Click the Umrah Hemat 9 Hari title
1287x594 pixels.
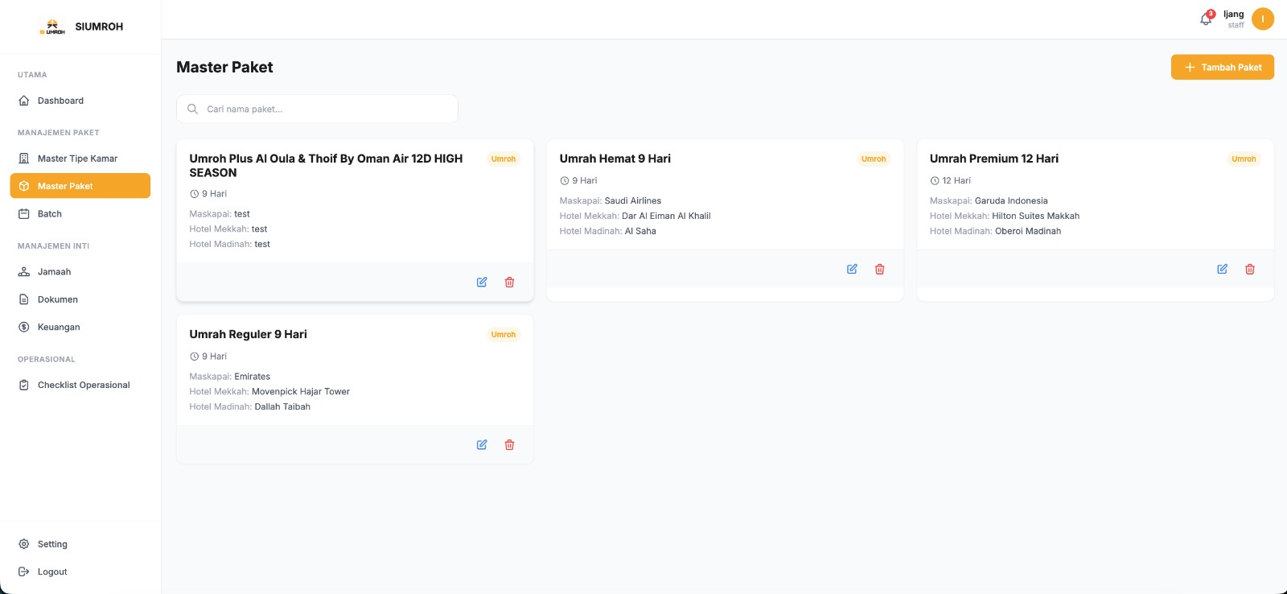pos(615,159)
